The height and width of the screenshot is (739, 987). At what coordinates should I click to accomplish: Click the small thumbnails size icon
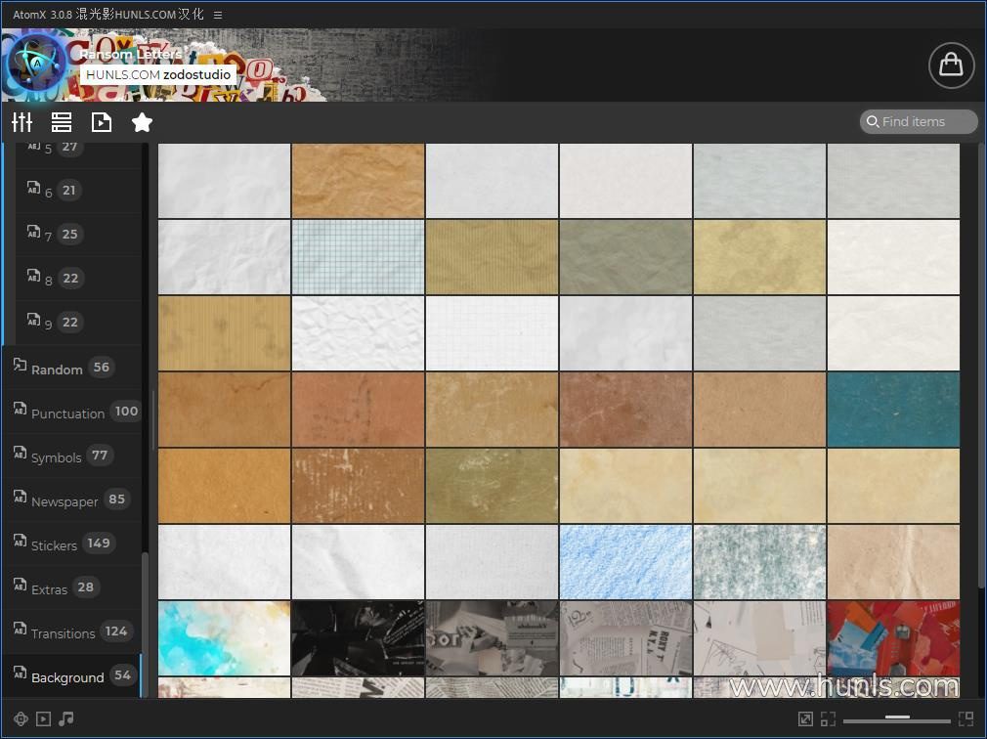point(829,718)
